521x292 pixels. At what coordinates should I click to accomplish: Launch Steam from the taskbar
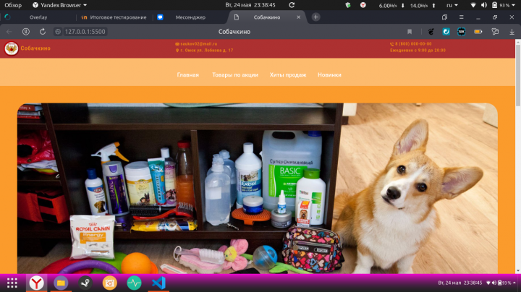click(x=85, y=283)
